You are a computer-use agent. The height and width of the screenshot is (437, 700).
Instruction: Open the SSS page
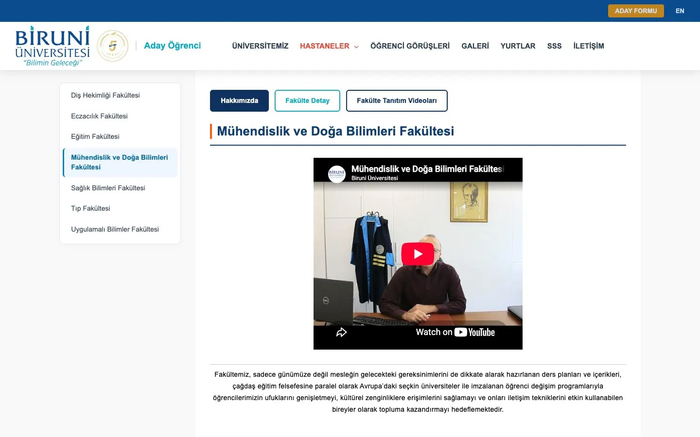point(554,46)
